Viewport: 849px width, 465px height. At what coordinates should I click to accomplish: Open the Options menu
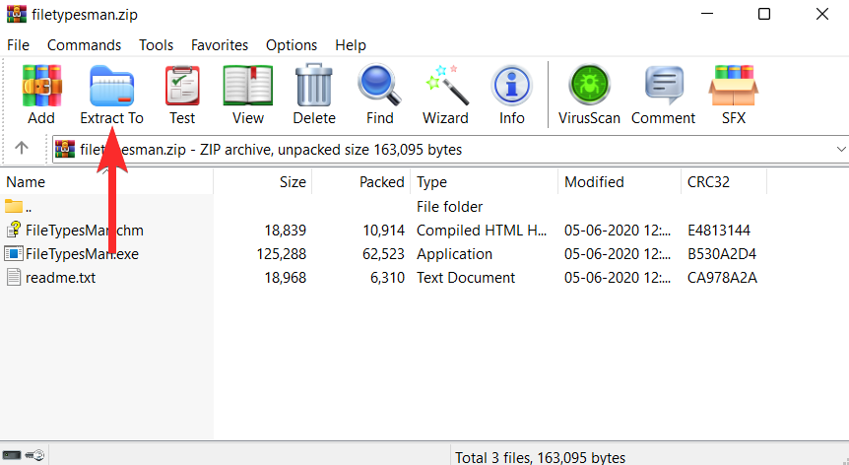[x=292, y=45]
